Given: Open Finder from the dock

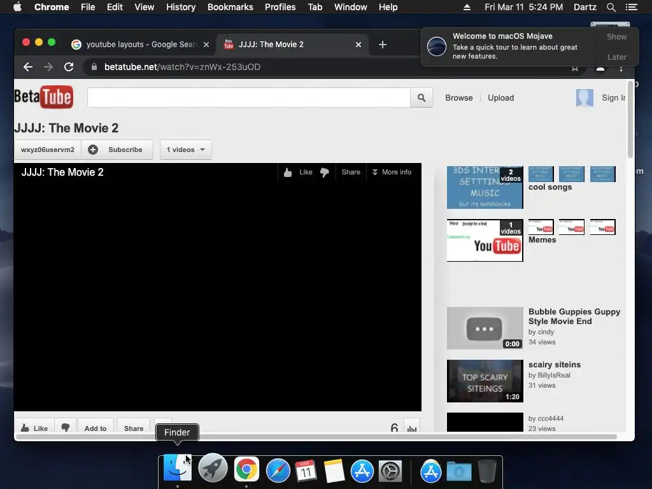Looking at the screenshot, I should click(x=178, y=468).
